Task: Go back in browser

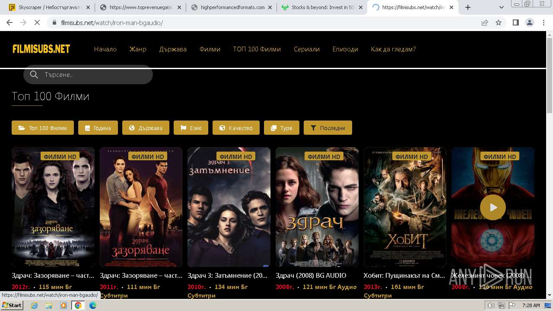Action: 10,22
